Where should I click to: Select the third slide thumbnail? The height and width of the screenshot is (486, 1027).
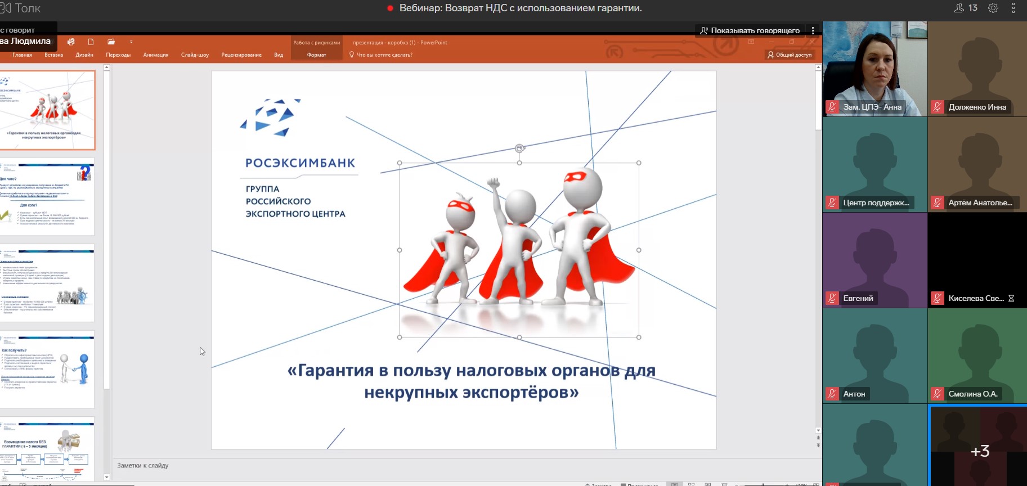pos(47,283)
